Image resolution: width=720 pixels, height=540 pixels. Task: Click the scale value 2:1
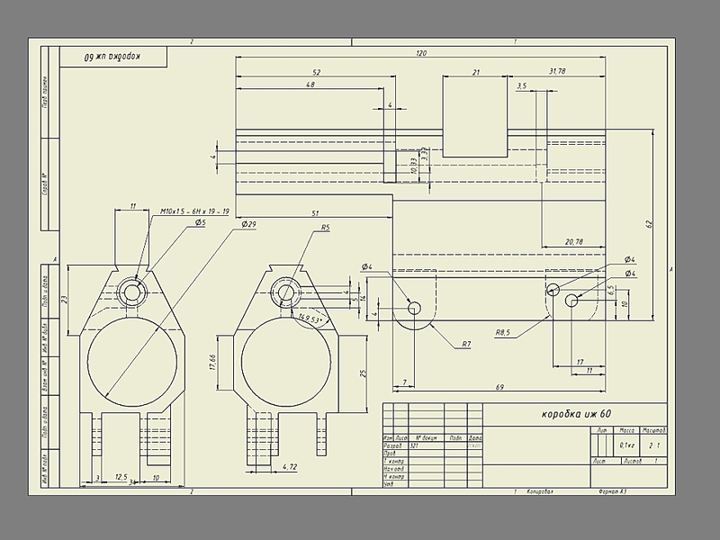[654, 445]
